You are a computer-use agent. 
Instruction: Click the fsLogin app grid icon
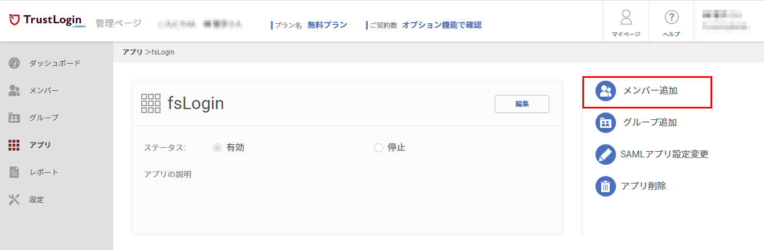[x=151, y=103]
